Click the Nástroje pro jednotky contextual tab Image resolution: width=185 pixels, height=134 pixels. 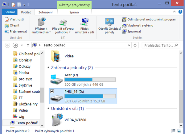(x=74, y=5)
